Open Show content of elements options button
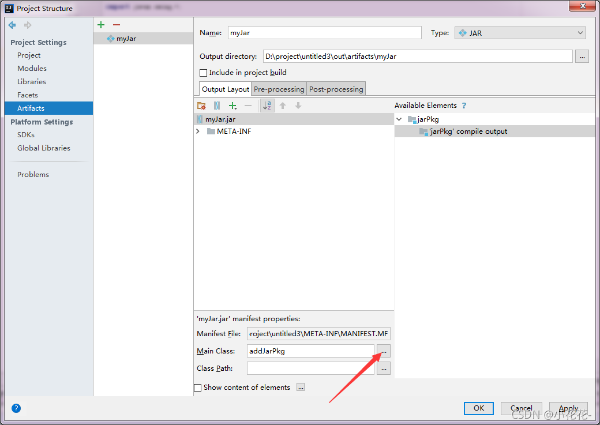 pyautogui.click(x=301, y=388)
